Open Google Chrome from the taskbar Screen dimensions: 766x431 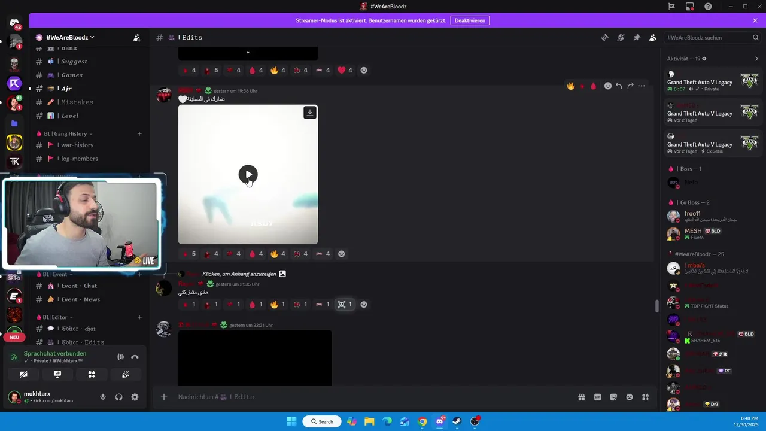coord(422,421)
